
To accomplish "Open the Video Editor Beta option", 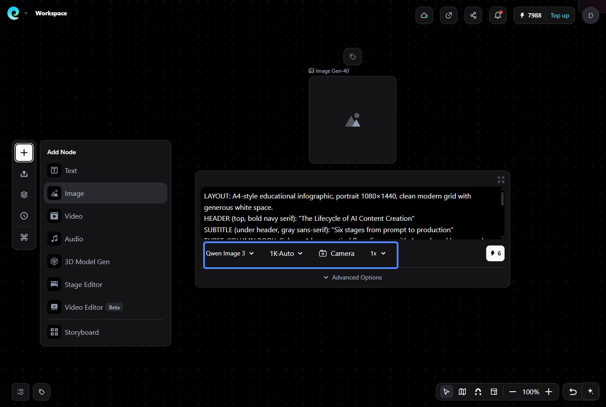I will point(106,307).
